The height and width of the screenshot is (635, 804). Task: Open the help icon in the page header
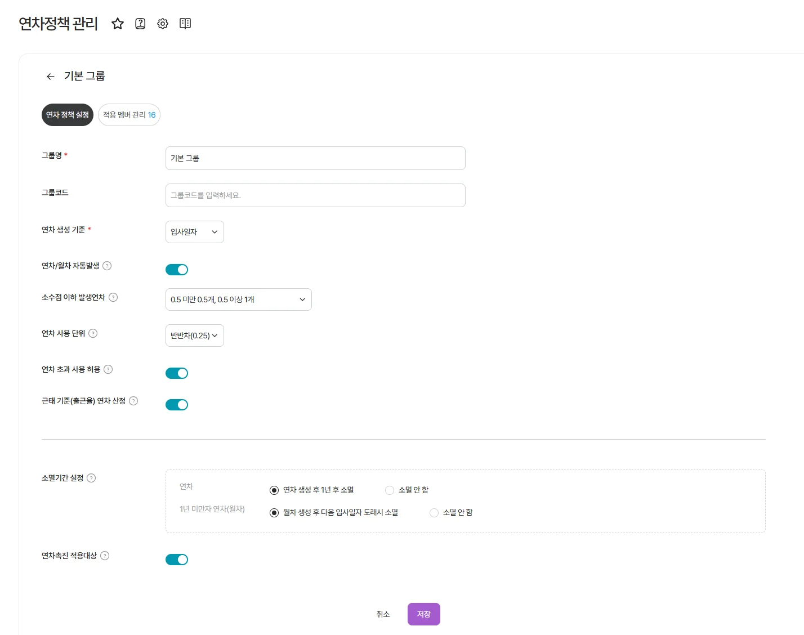(x=140, y=24)
